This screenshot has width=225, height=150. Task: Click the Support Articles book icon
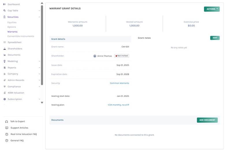(7, 128)
